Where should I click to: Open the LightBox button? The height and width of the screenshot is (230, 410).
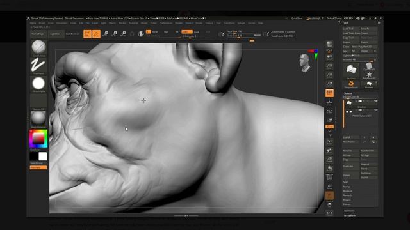[x=56, y=34]
